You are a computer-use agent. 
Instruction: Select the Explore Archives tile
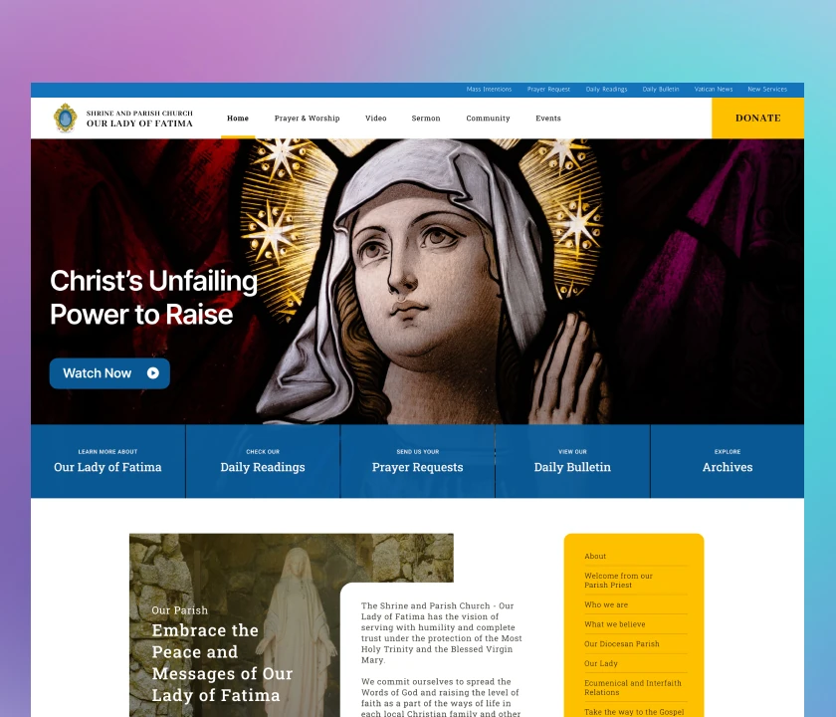728,461
